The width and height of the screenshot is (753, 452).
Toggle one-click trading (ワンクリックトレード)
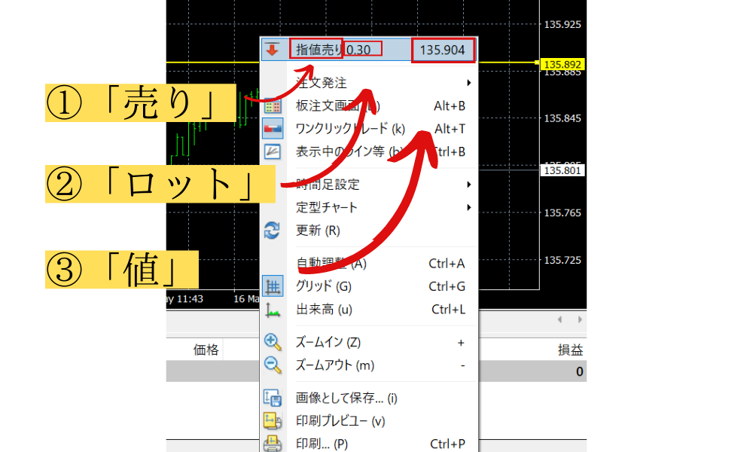pos(350,129)
